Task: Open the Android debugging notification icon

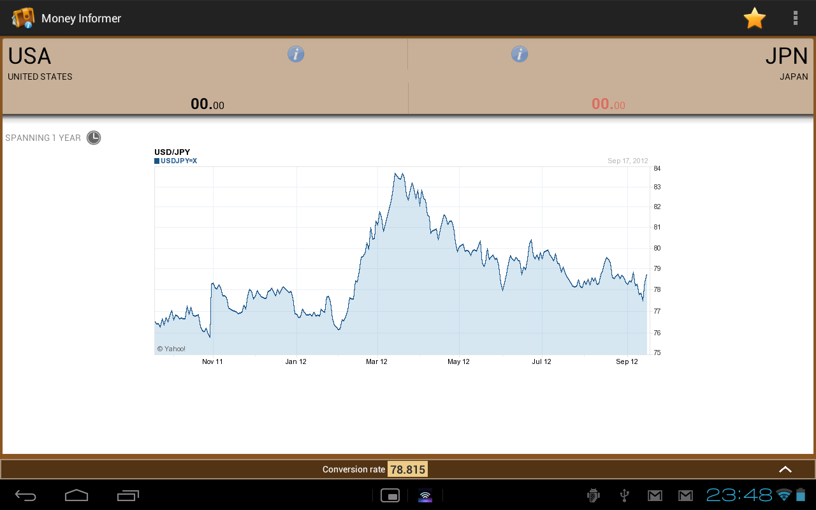Action: tap(594, 495)
